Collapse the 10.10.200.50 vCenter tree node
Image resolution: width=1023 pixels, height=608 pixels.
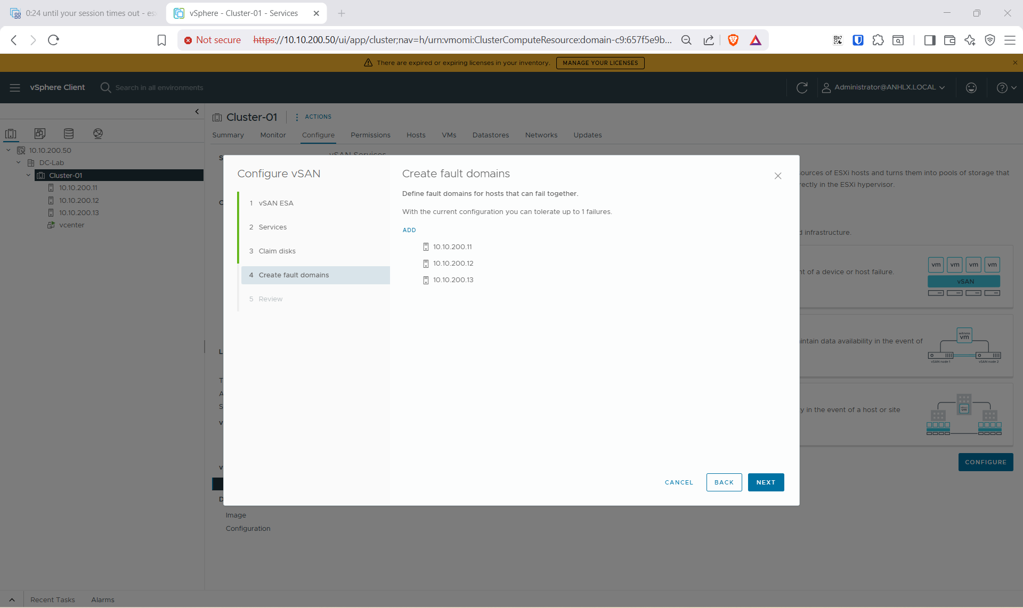[9, 150]
